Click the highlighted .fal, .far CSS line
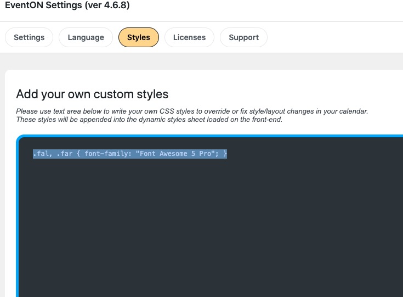 pos(130,154)
